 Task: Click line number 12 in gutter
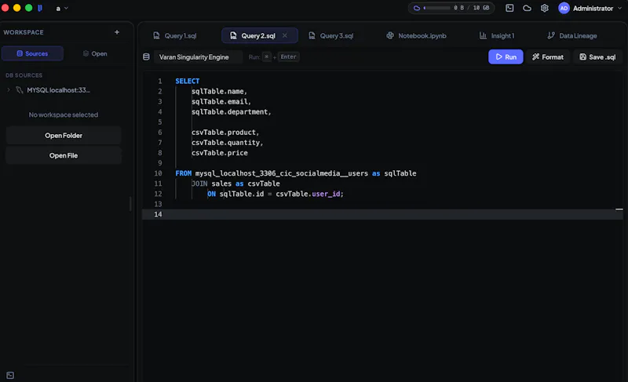click(x=158, y=194)
